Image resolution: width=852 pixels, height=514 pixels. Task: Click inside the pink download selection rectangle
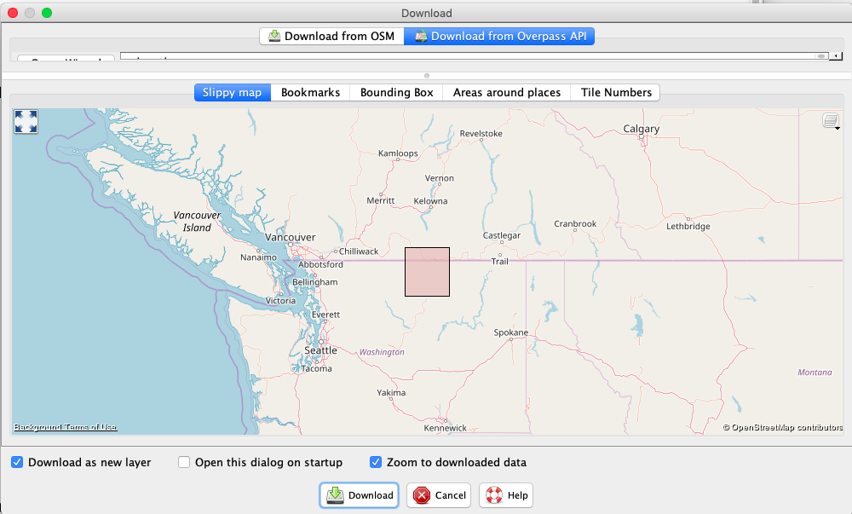pyautogui.click(x=427, y=272)
